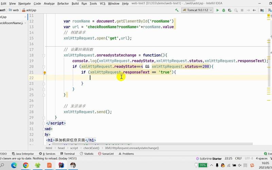
Task: Open the VCS menu
Action: point(103,3)
